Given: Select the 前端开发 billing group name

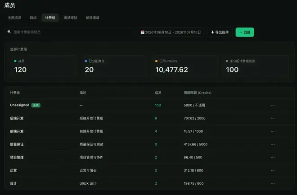Looking at the screenshot, I should (x=17, y=132).
